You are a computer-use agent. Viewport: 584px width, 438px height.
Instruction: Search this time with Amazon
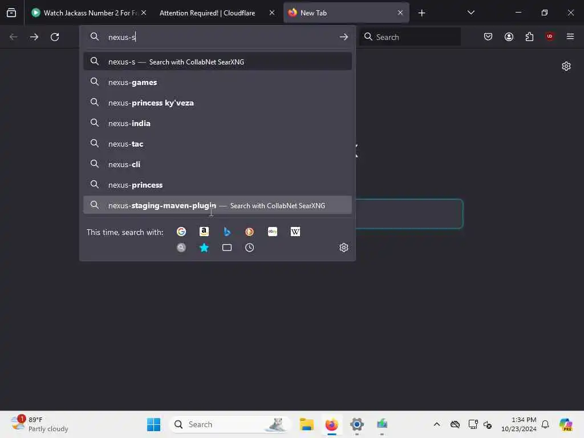[x=204, y=232]
